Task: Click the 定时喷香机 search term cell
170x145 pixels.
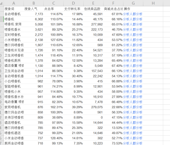Action: pos(14,35)
